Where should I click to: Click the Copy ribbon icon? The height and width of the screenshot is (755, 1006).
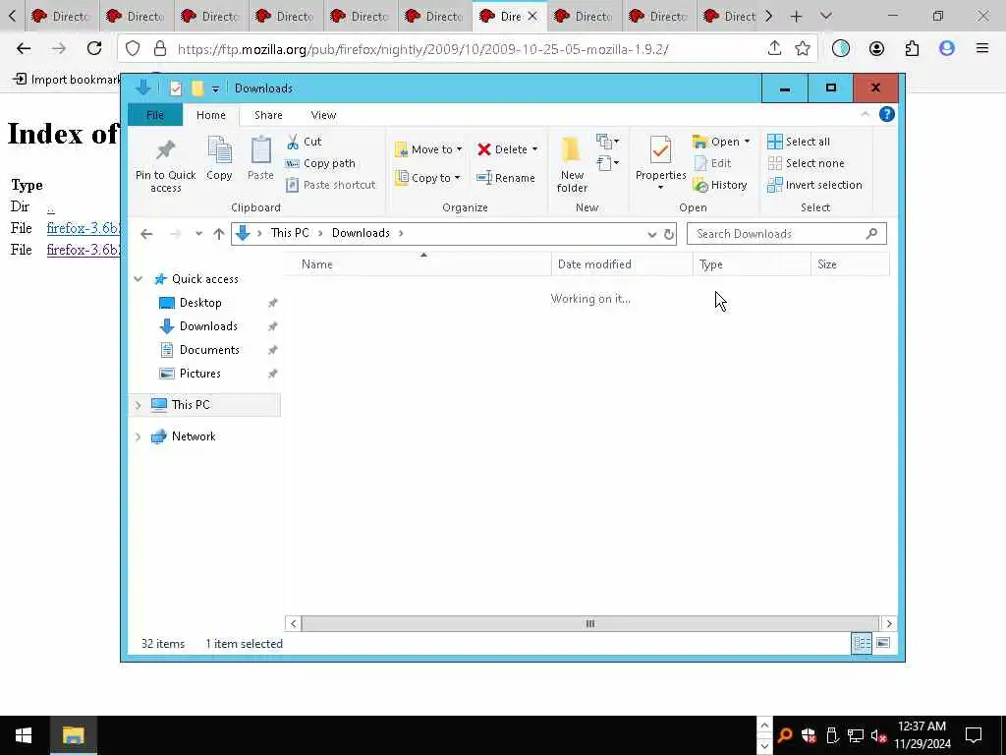[219, 158]
